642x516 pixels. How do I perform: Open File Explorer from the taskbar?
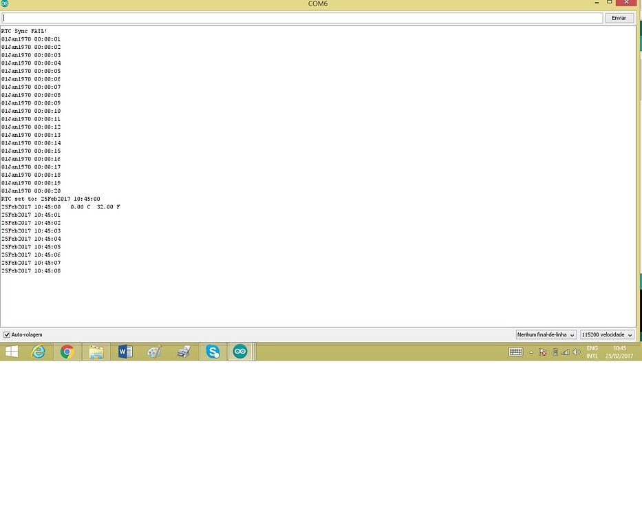(96, 352)
